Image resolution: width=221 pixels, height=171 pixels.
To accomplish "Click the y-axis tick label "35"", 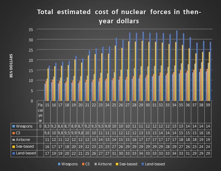I will pos(31,30).
